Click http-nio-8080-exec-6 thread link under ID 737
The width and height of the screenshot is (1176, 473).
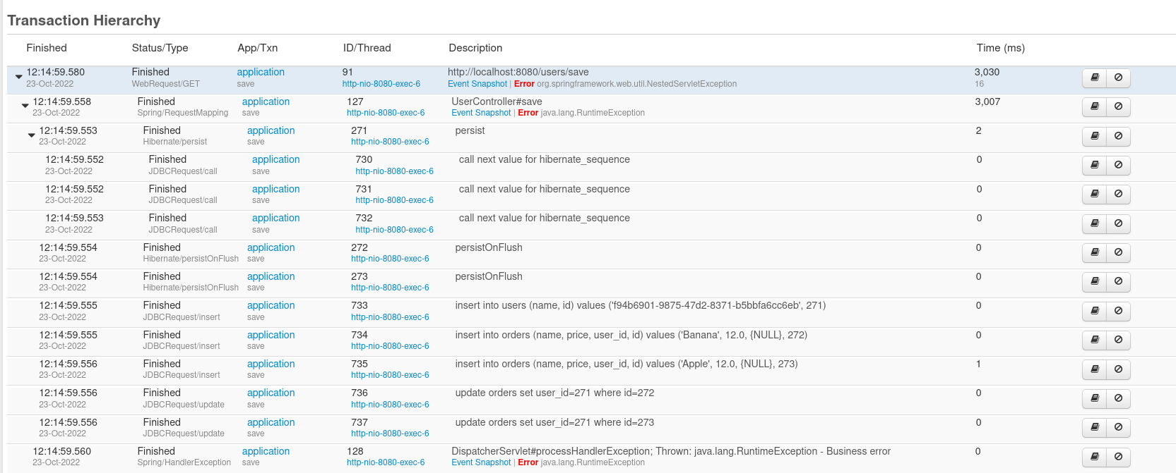[390, 434]
